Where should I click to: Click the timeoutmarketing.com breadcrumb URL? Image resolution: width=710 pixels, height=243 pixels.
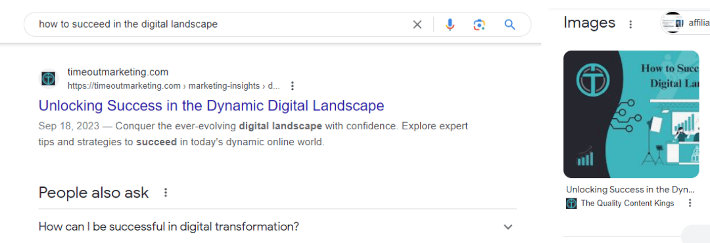point(174,85)
